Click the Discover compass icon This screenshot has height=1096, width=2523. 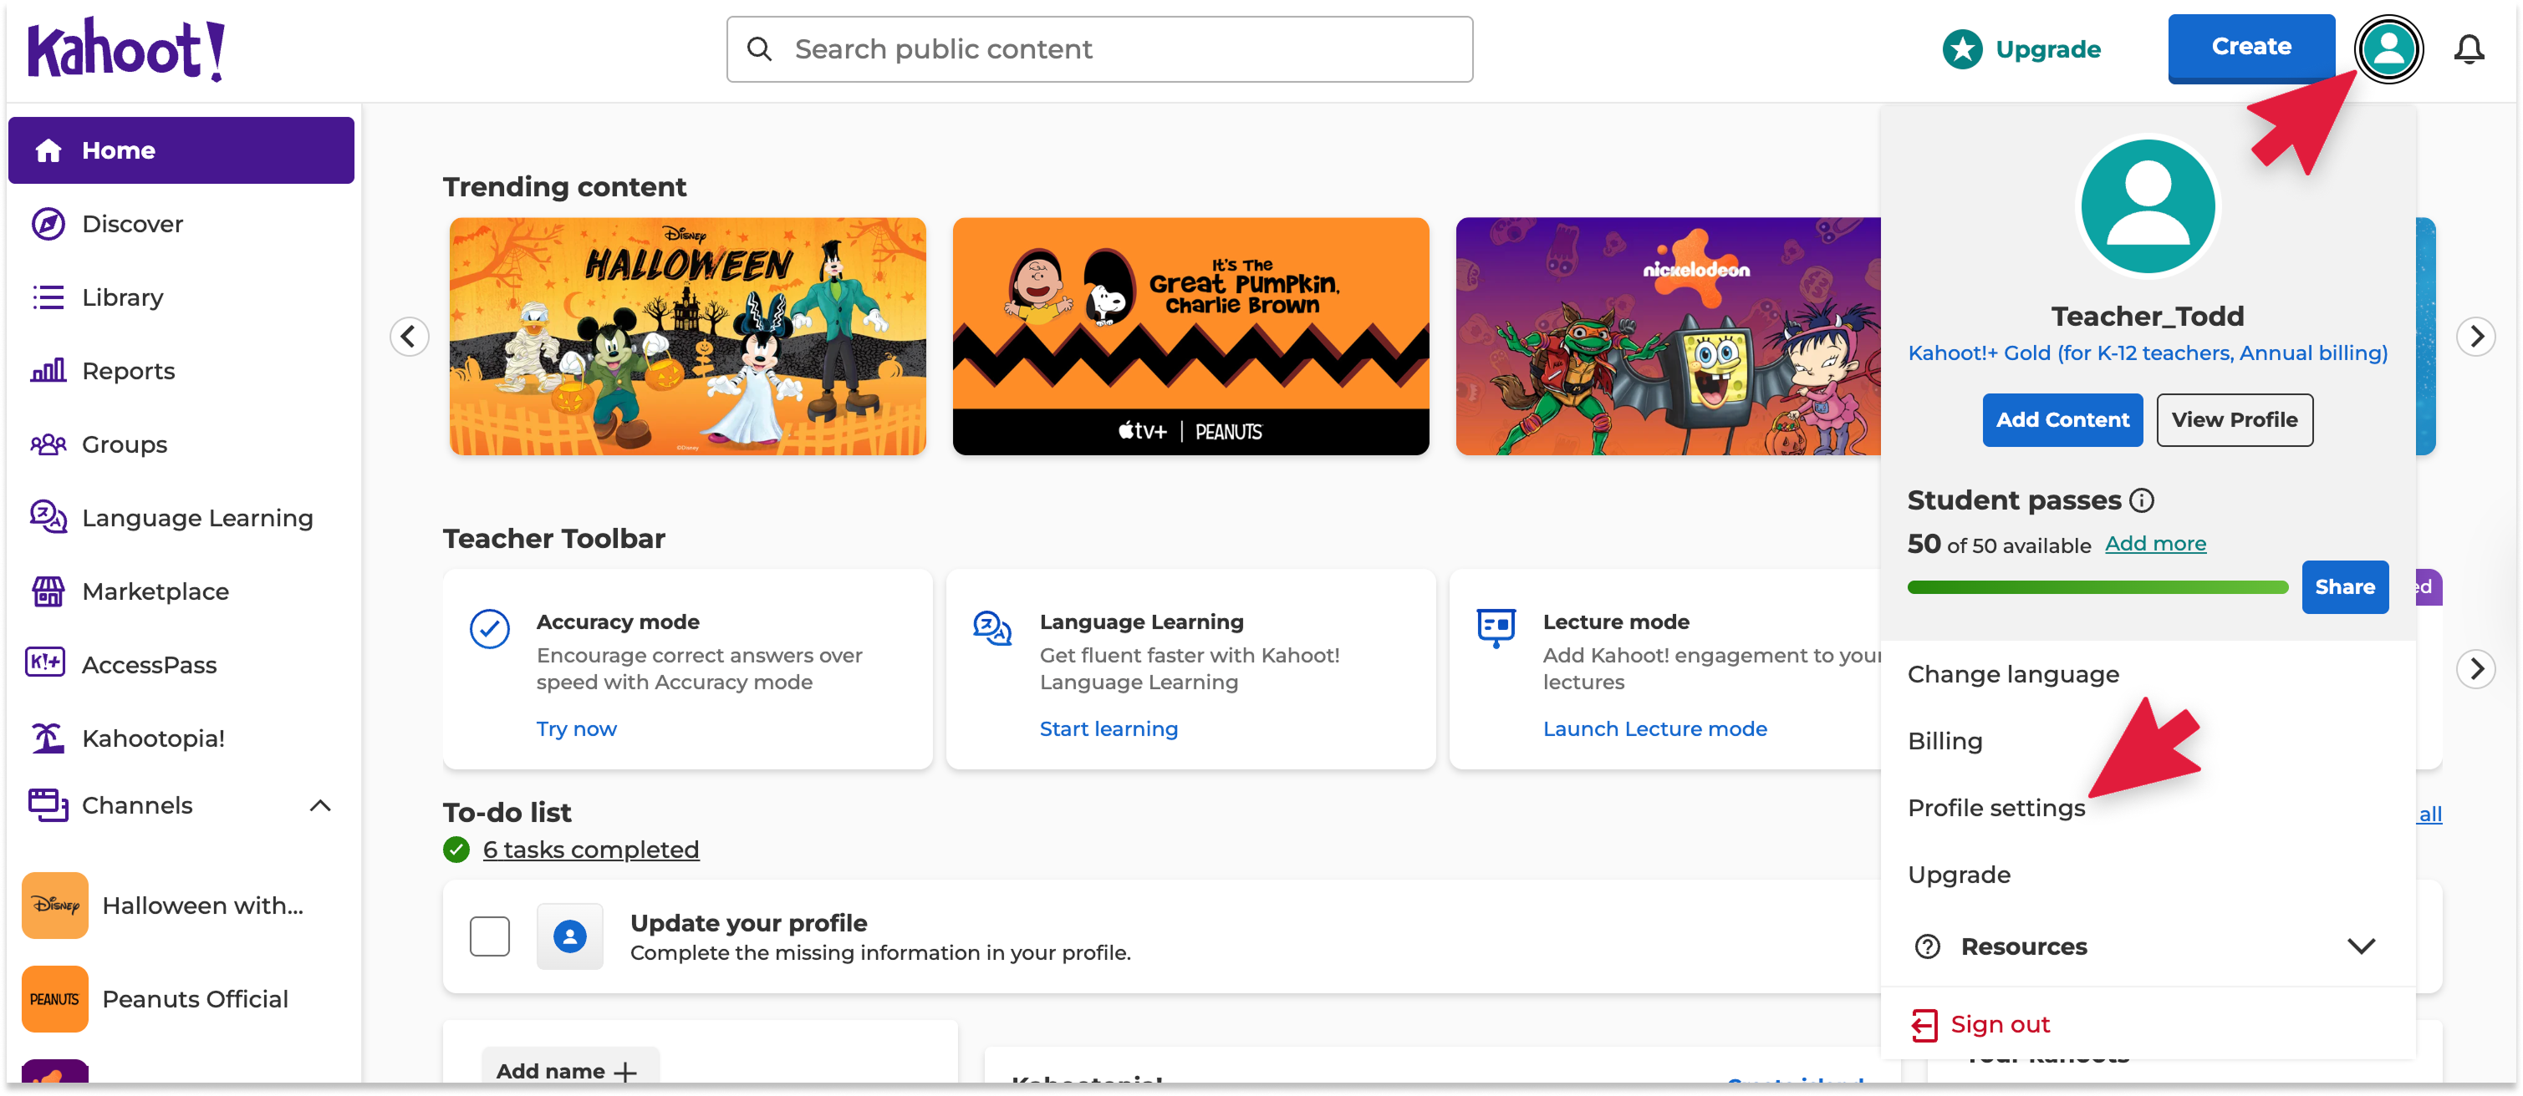[48, 224]
